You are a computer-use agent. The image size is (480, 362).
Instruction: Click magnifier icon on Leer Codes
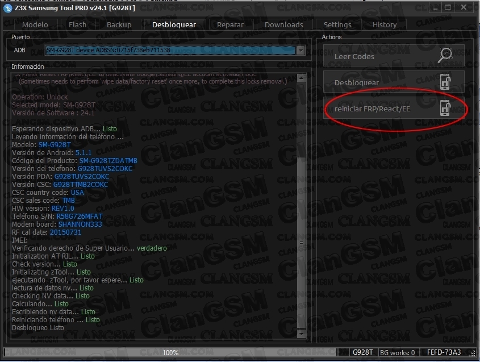click(x=445, y=56)
